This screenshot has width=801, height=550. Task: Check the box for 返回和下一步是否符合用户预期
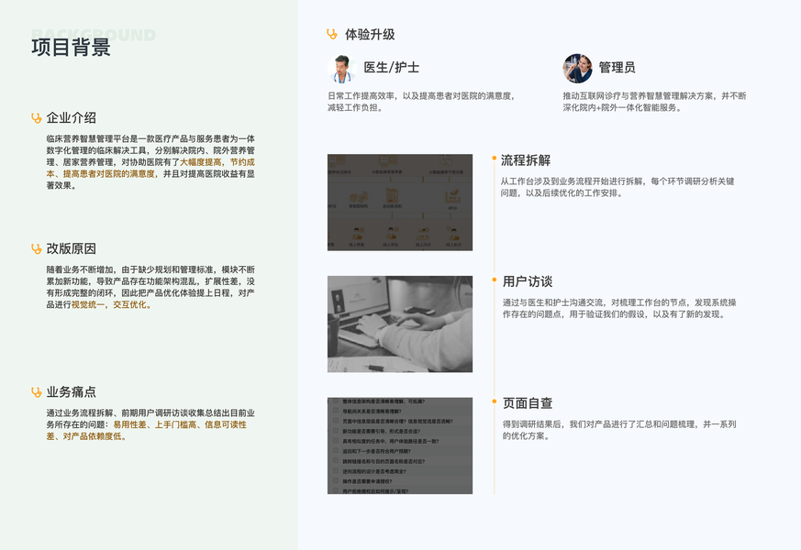(336, 451)
